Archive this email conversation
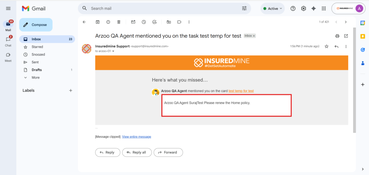This screenshot has width=369, height=175. 98,22
